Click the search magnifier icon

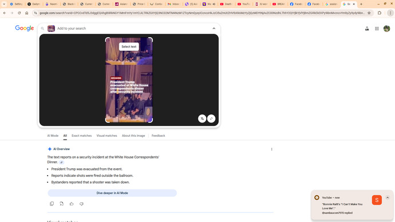[x=42, y=29]
